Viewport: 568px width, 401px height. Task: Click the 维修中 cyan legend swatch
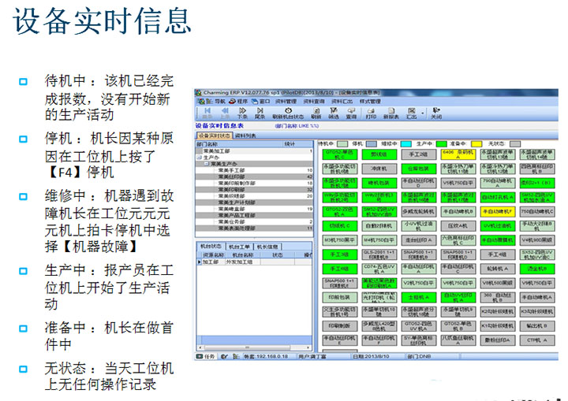tap(406, 144)
